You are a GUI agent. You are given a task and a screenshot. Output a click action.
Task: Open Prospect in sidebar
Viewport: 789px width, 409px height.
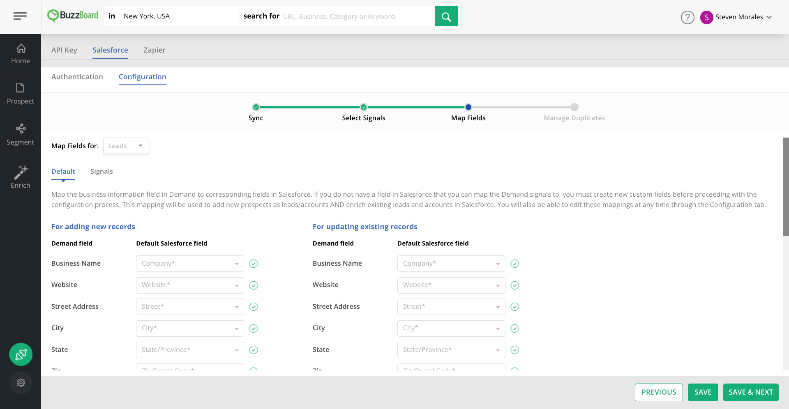click(x=21, y=94)
